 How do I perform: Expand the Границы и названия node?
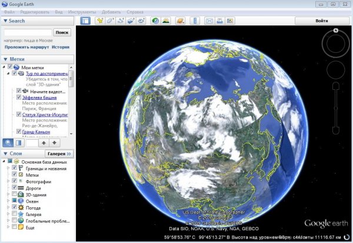(8, 168)
